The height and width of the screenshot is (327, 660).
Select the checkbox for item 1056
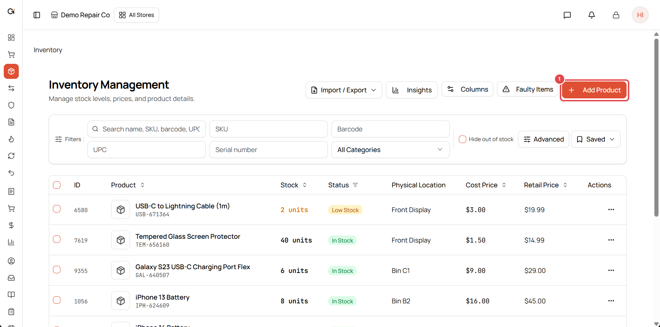coord(57,300)
